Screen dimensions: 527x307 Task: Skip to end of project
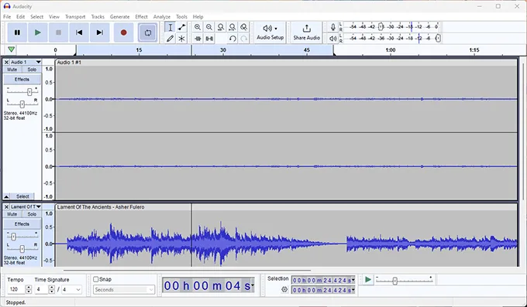(x=99, y=32)
